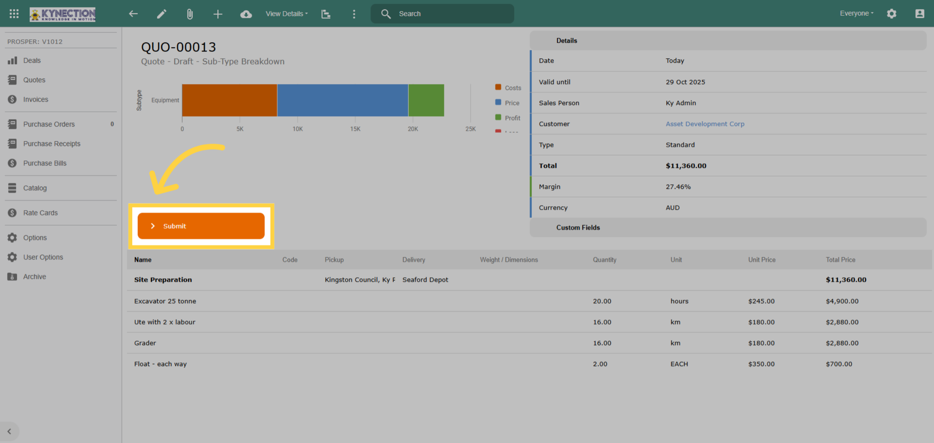This screenshot has height=443, width=934.
Task: Toggle the Costs legend swatch
Action: pyautogui.click(x=498, y=87)
